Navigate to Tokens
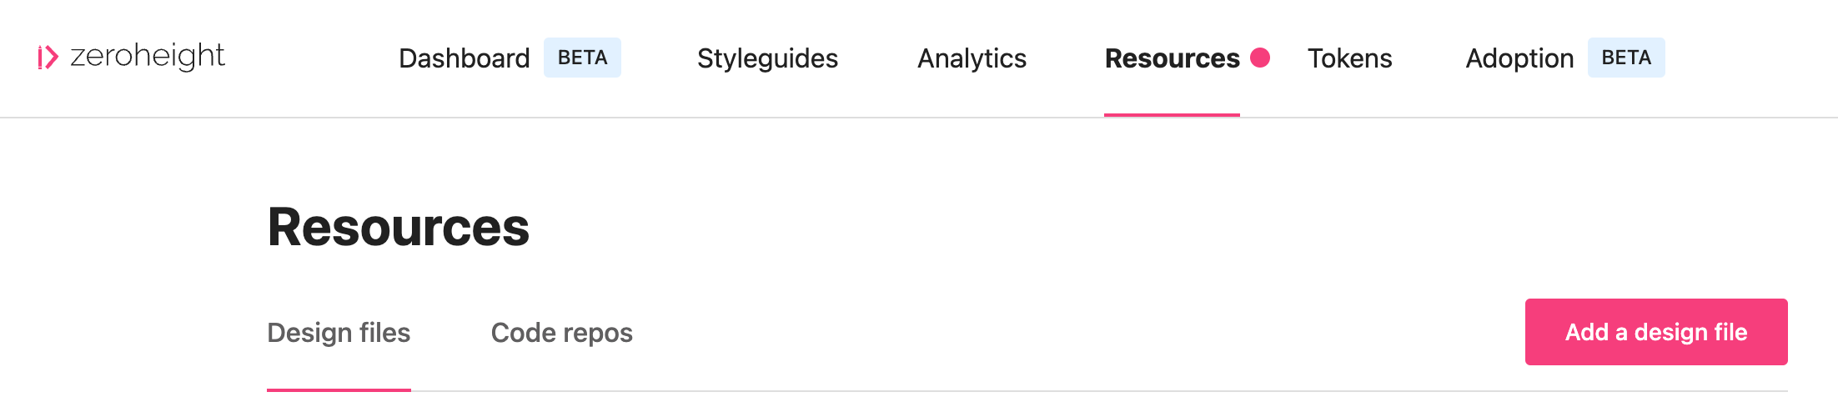This screenshot has width=1838, height=407. click(1349, 58)
